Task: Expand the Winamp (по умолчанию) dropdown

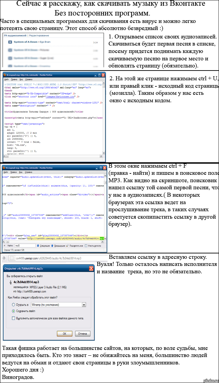Action: point(84,305)
